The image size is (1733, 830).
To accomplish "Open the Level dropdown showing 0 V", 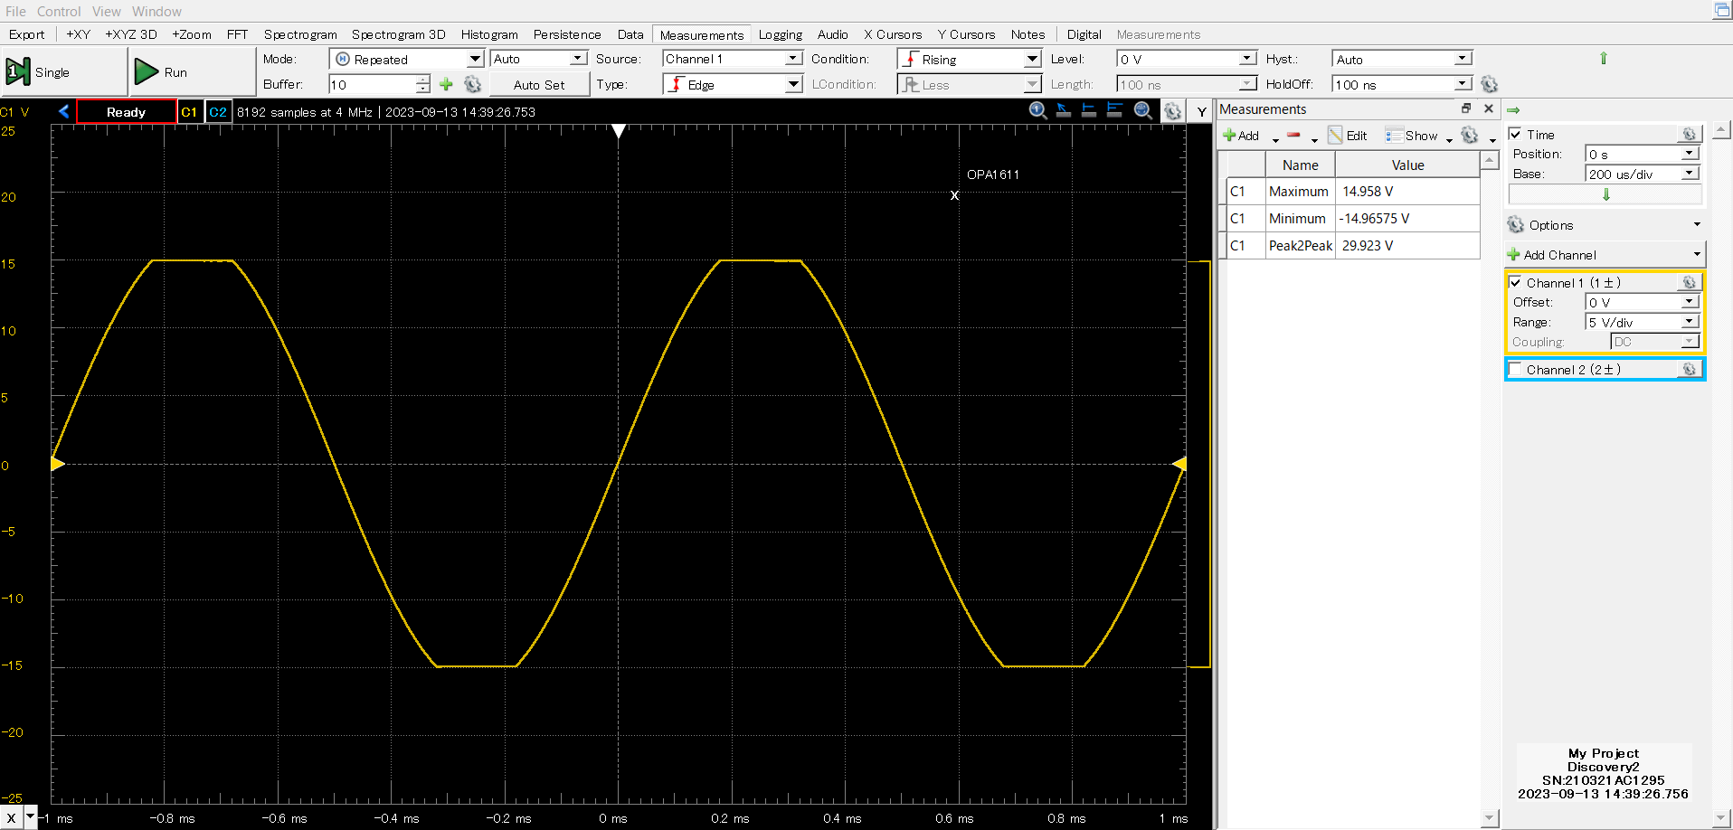I will point(1187,59).
